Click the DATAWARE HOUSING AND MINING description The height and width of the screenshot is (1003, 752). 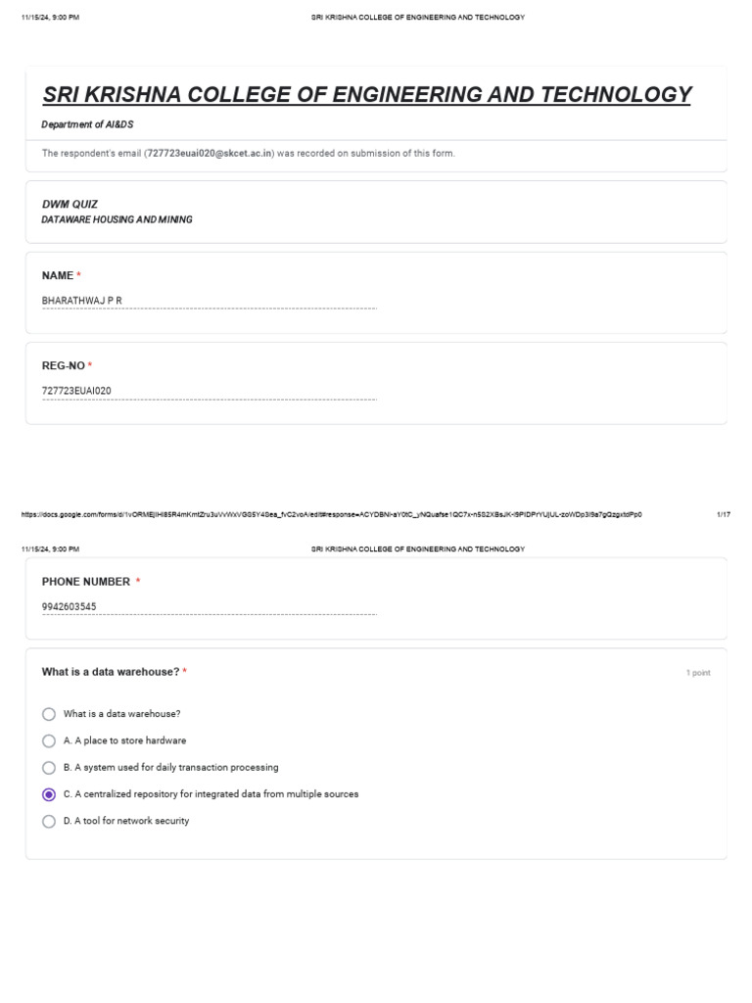[x=117, y=220]
